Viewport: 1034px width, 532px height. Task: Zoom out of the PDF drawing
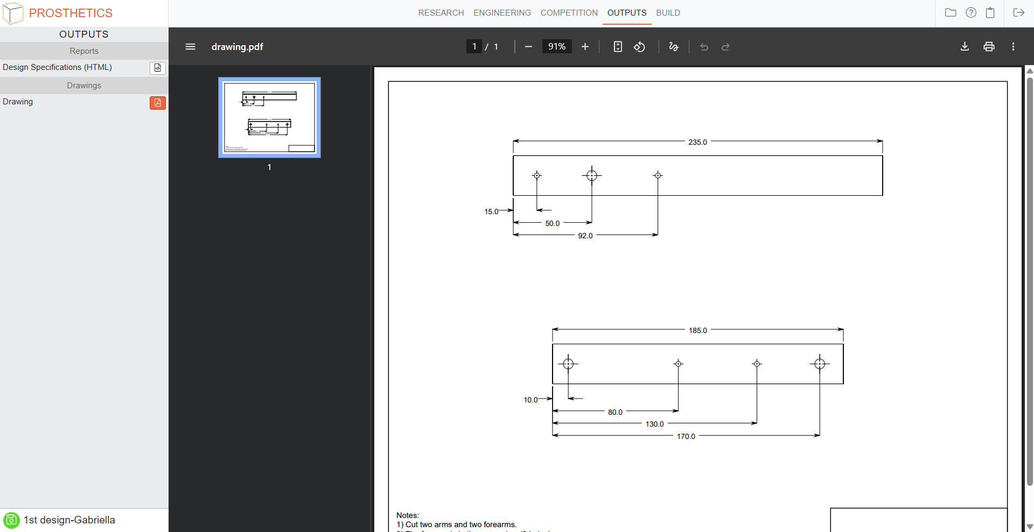pos(528,47)
